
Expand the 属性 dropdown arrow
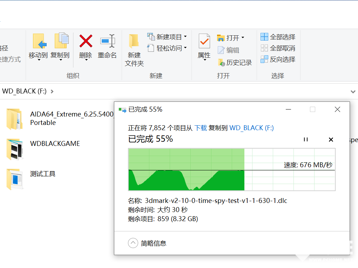[205, 60]
